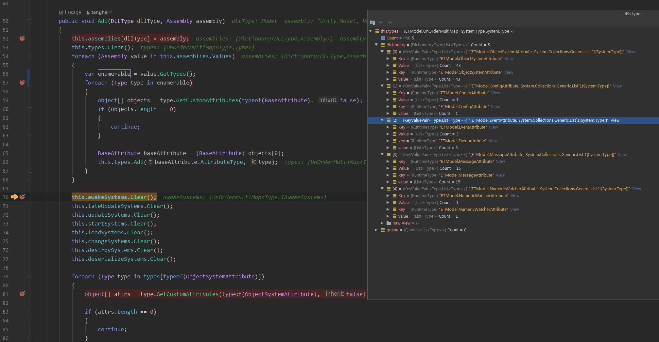Screen dimensions: 659x342
Task: Open View link beside Key ETModel.NumericWatcherAttribute
Action: (515, 195)
